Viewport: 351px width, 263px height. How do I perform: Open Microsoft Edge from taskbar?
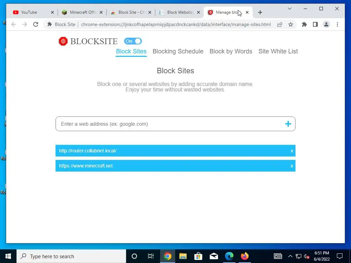point(229,256)
